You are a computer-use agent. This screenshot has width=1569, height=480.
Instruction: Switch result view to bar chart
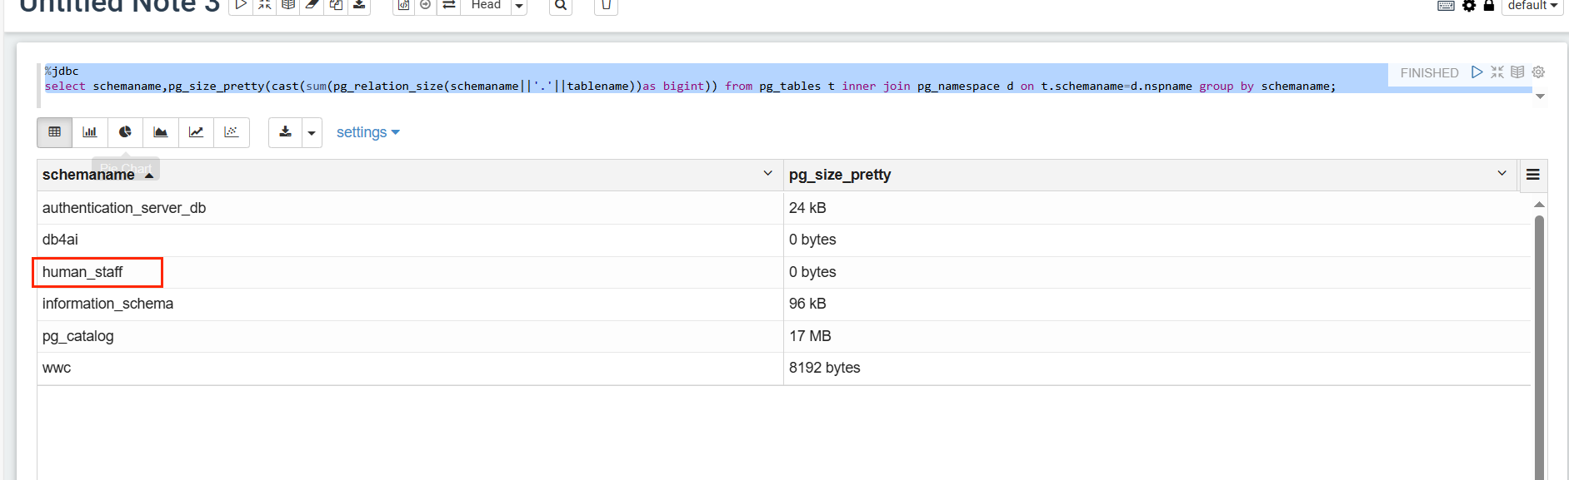(x=90, y=132)
